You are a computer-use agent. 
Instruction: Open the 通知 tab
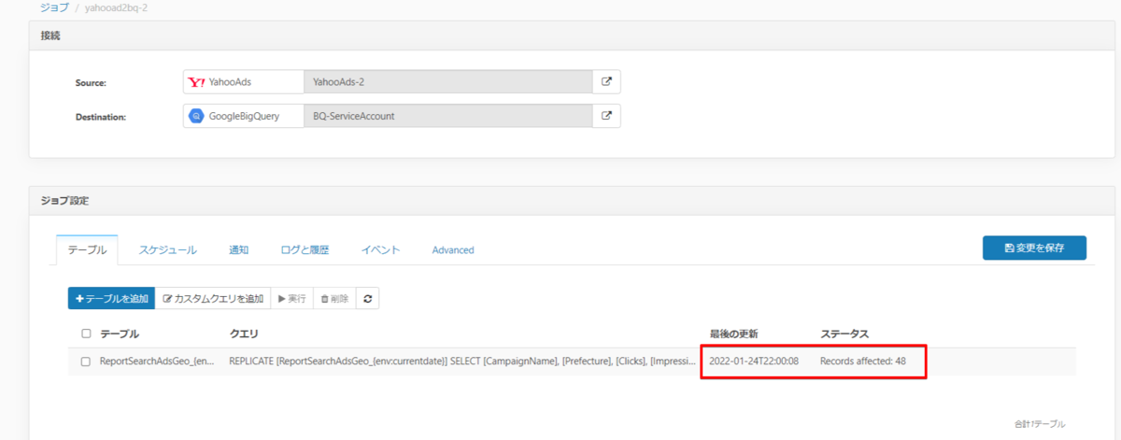point(238,249)
